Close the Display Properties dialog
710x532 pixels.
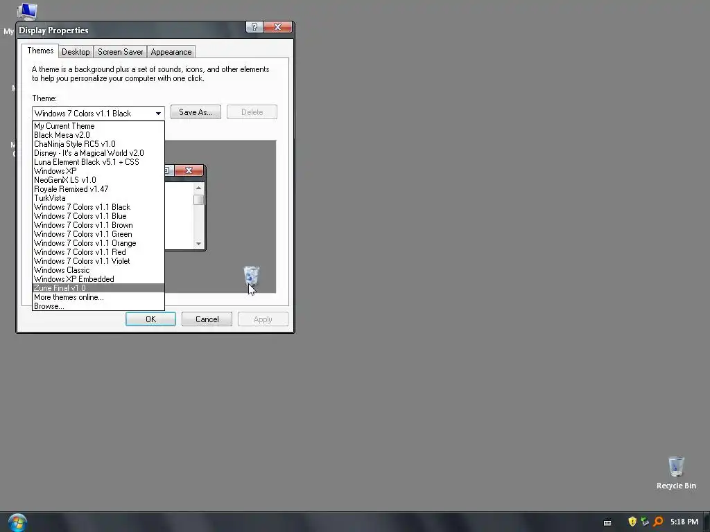pyautogui.click(x=277, y=27)
